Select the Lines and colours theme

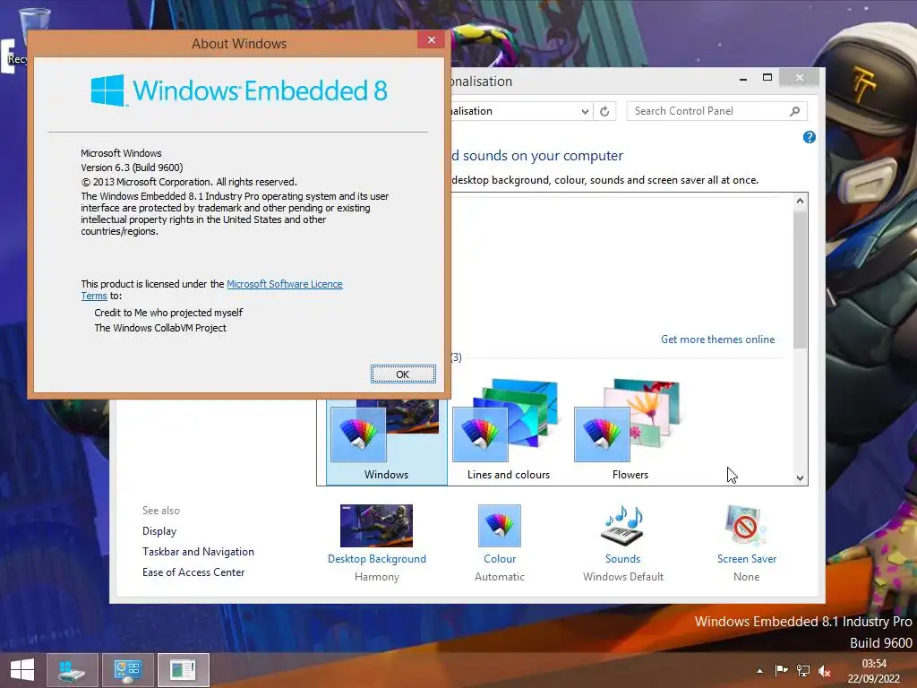509,430
